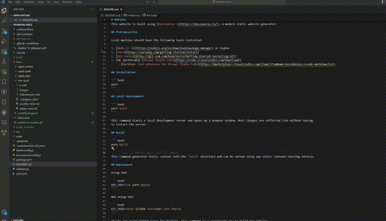Open the Bookmarks view in activity bar
This screenshot has height=221, width=386.
pos(4,82)
